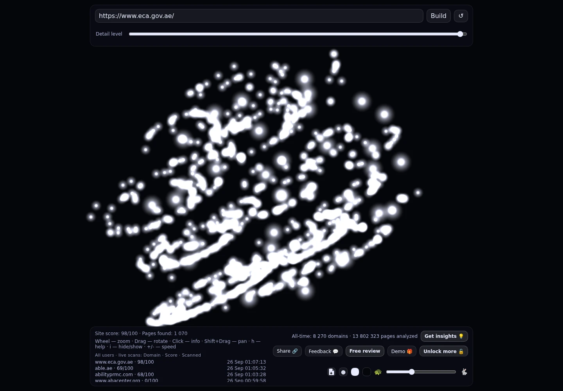Select the abilityprmc.com 68/100 scan row

[180, 375]
